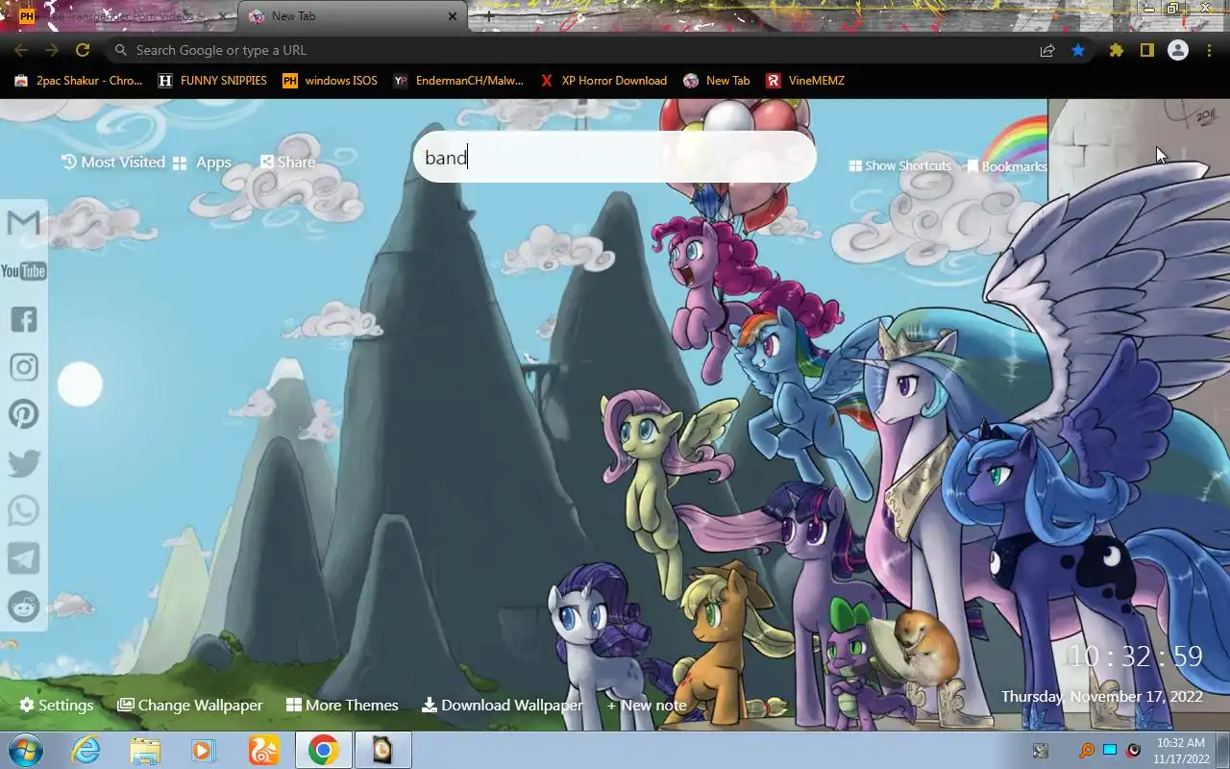Open the taskbar app next to Chrome
This screenshot has height=769, width=1230.
click(x=382, y=750)
